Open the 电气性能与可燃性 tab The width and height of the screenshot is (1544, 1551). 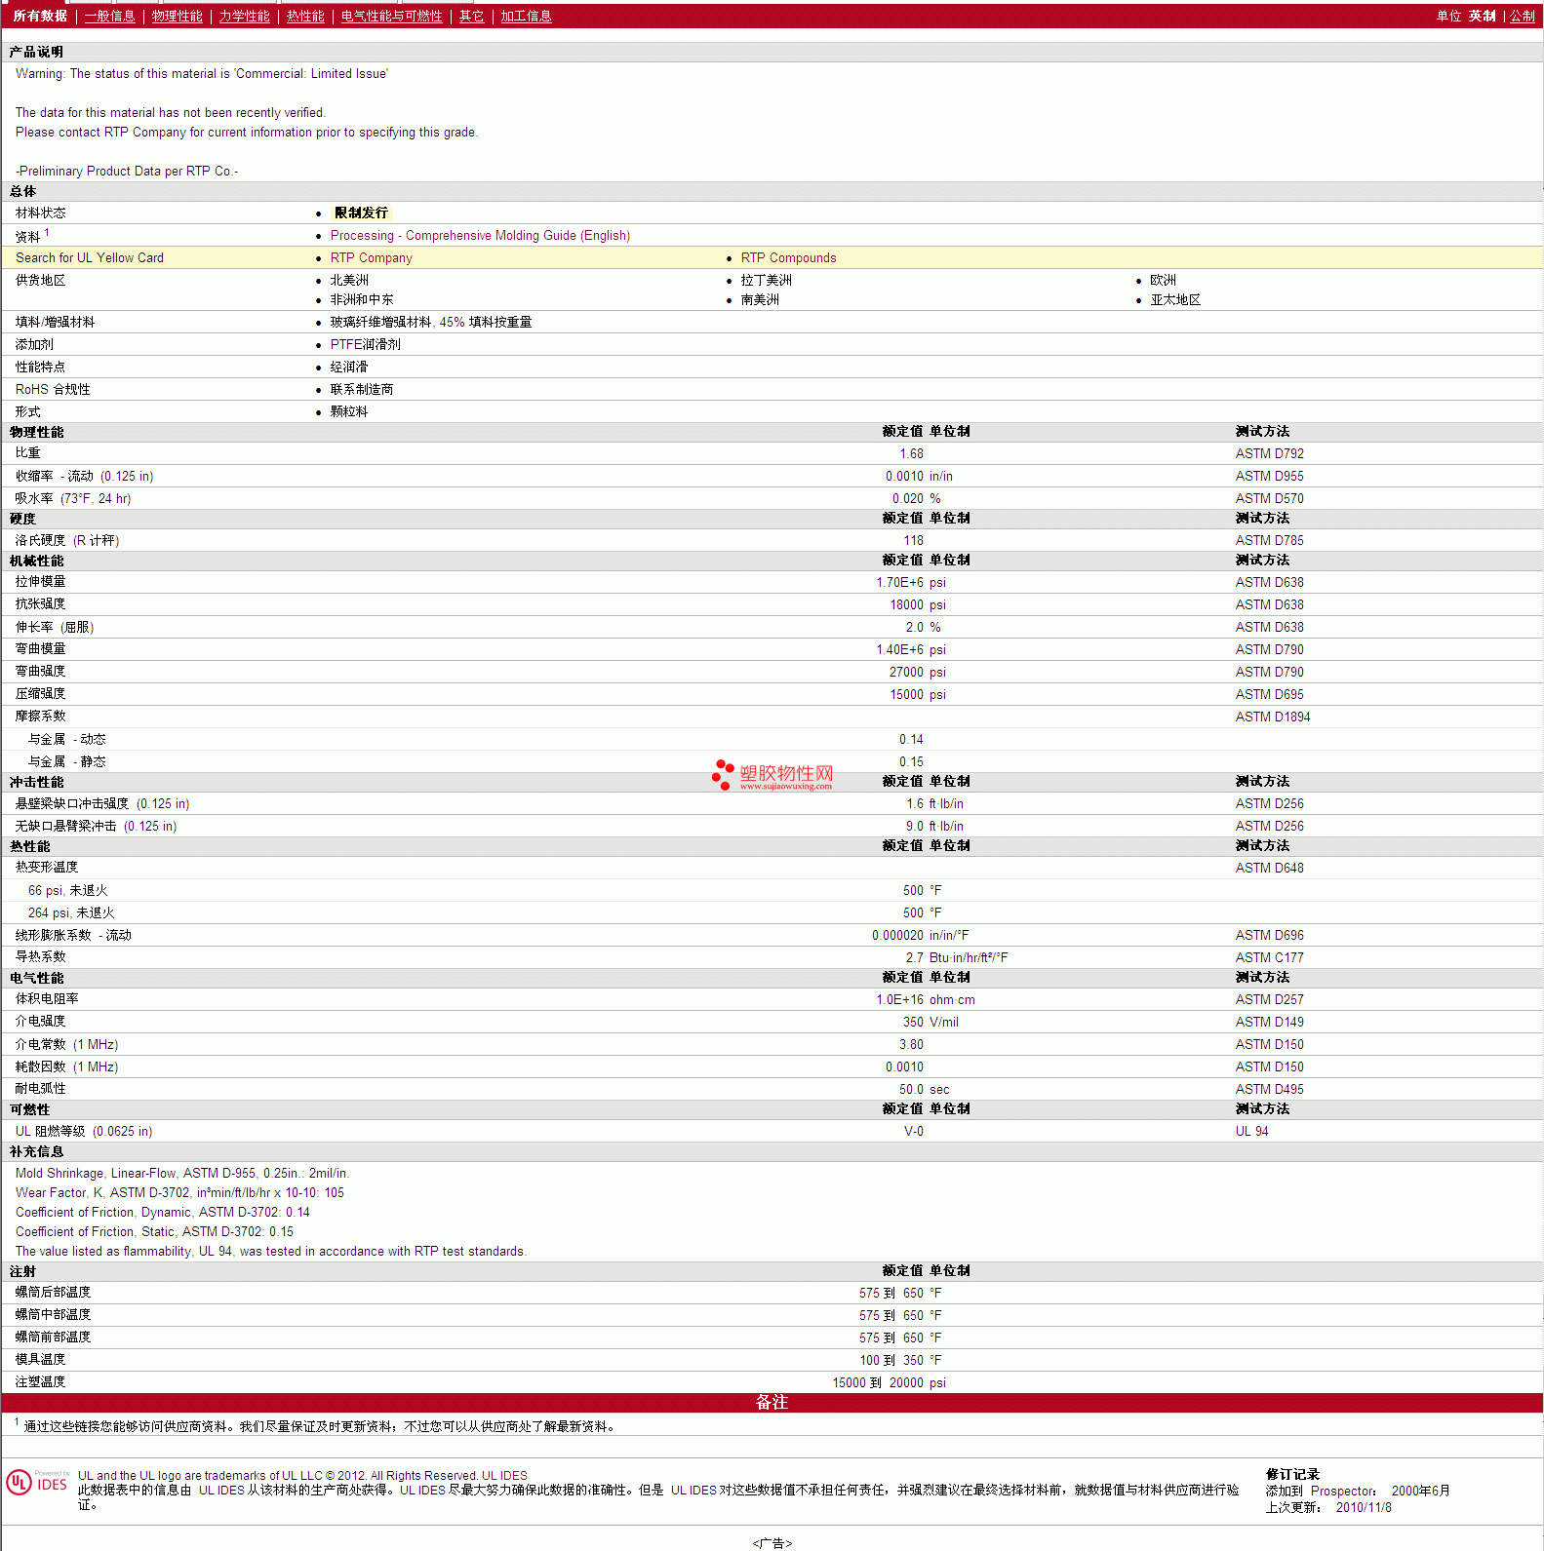[x=391, y=16]
